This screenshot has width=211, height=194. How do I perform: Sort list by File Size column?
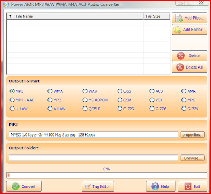coord(157,16)
